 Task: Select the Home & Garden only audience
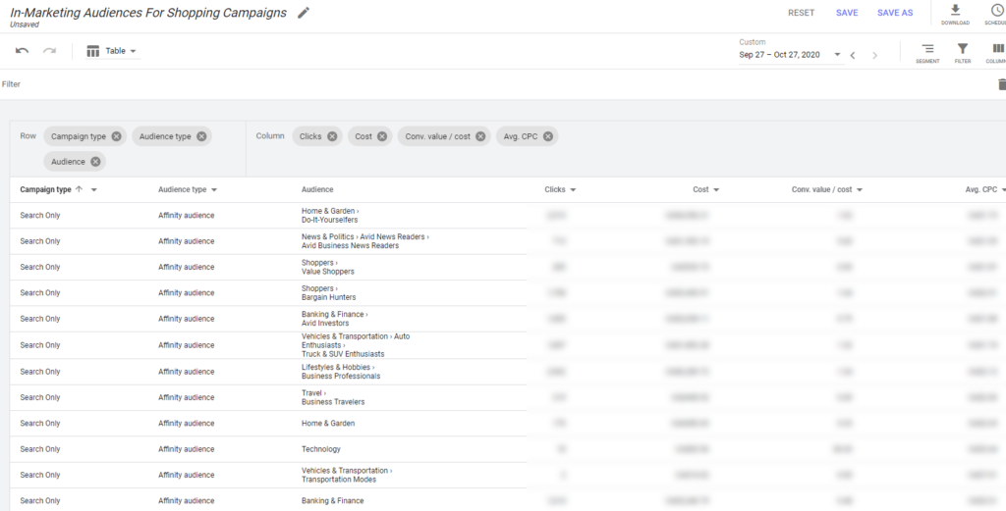[328, 424]
